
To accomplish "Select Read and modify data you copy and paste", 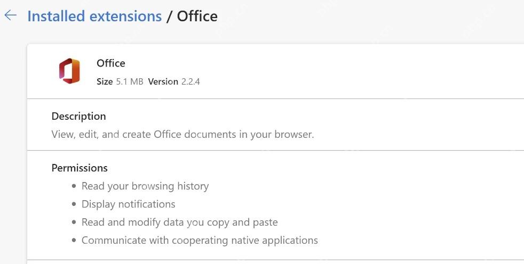I will pos(179,222).
